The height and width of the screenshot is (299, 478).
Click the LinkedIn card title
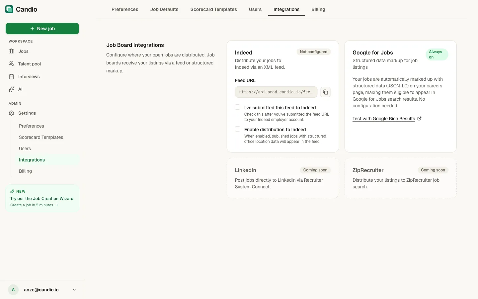pos(245,170)
